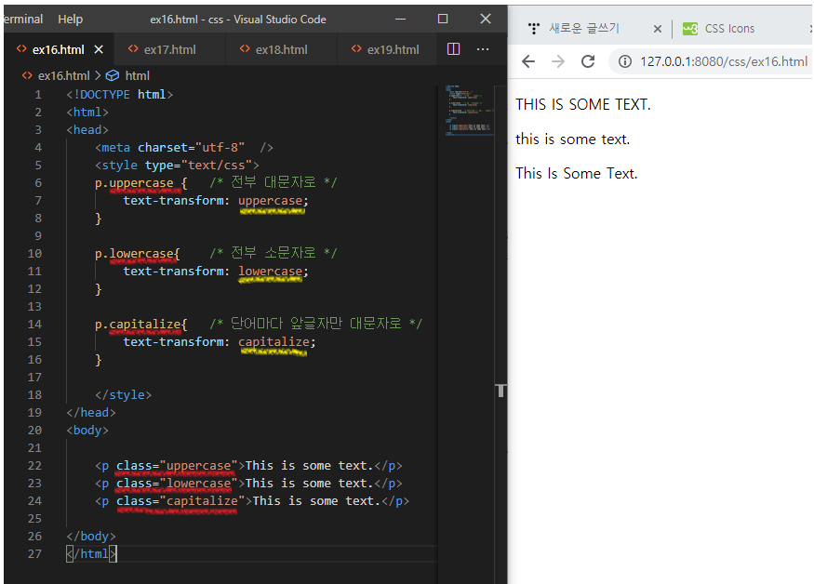This screenshot has width=814, height=584.
Task: Click line number 14 in the gutter
Action: (34, 325)
